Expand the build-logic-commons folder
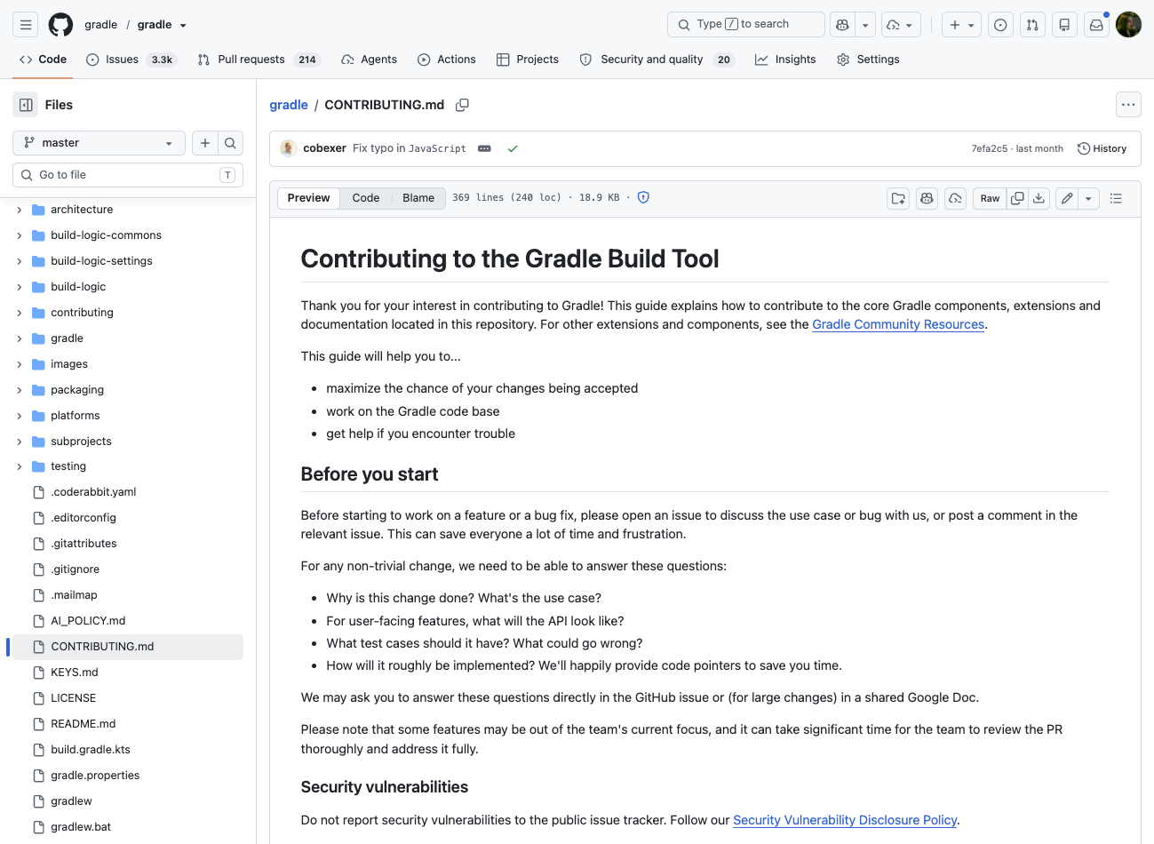 pos(20,235)
